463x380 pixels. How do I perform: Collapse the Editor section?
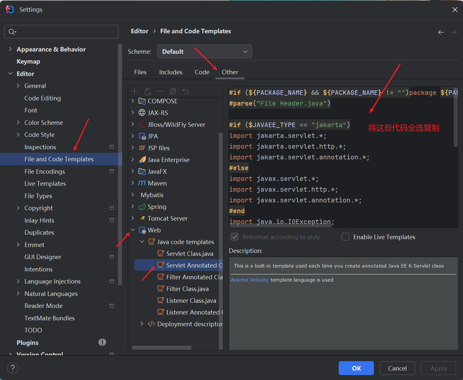[10, 74]
